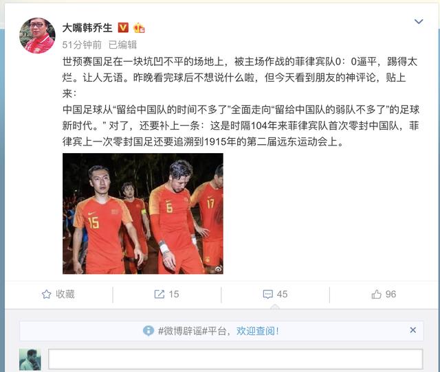Click the comment bubble icon

[267, 294]
